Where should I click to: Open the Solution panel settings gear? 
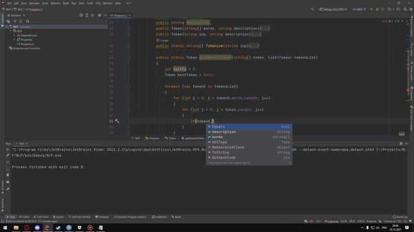[100, 15]
